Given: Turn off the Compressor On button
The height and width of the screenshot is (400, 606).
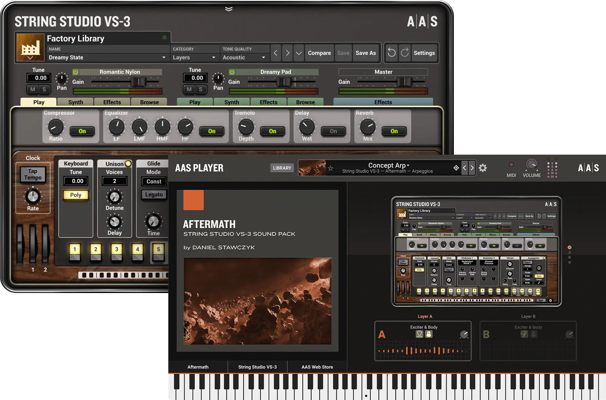Looking at the screenshot, I should click(x=82, y=131).
